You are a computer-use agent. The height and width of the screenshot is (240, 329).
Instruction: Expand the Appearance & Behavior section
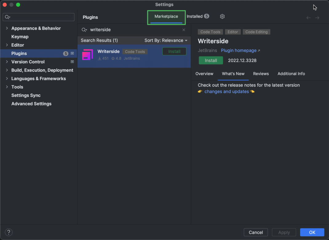click(7, 28)
